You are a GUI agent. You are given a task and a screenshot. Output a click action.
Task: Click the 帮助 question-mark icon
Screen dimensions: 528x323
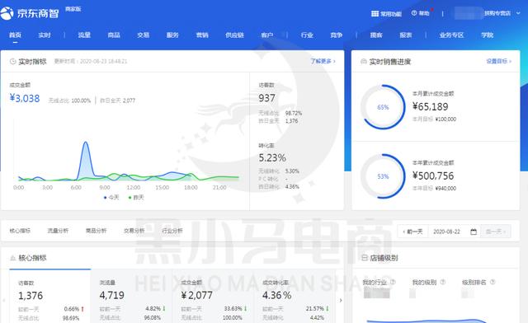(x=414, y=13)
